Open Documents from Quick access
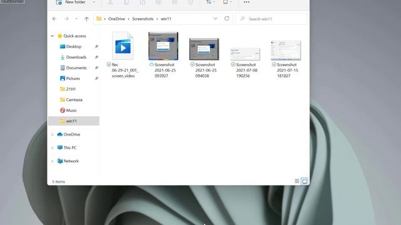Screen dimensions: 401x225 pos(76,68)
